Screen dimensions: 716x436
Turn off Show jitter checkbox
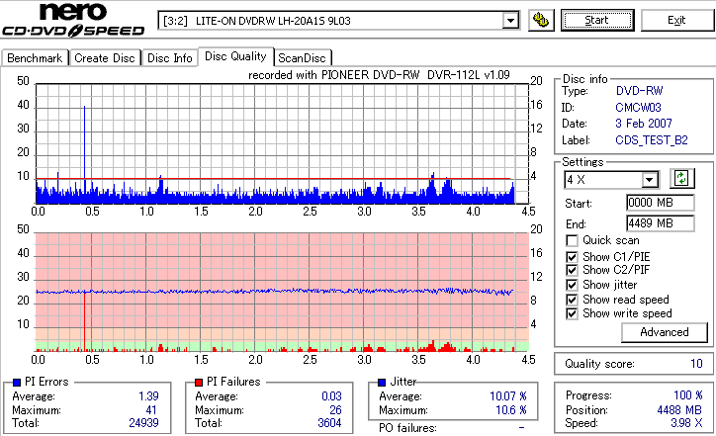click(x=572, y=285)
